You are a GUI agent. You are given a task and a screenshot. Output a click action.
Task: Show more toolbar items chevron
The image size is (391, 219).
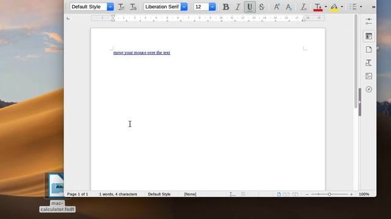[373, 7]
